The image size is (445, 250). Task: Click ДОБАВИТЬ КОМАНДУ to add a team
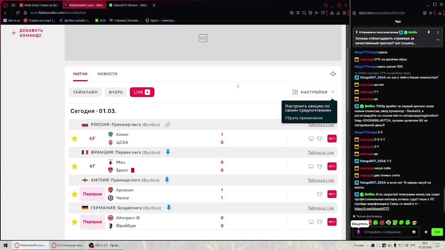[27, 33]
